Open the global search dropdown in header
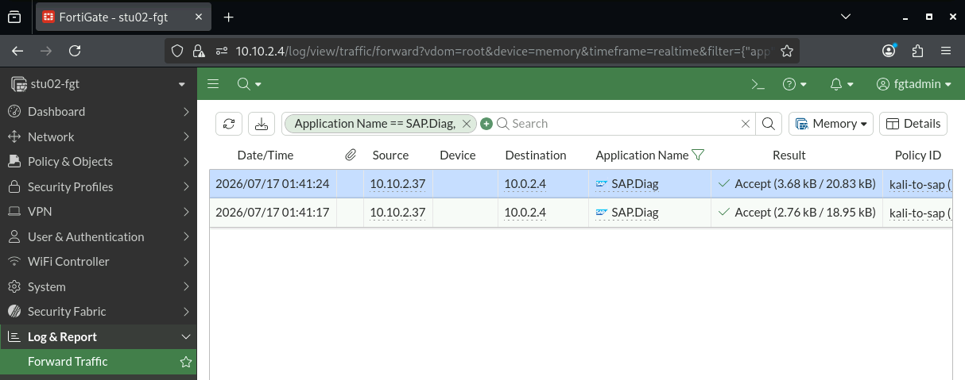Viewport: 965px width, 380px height. point(249,84)
